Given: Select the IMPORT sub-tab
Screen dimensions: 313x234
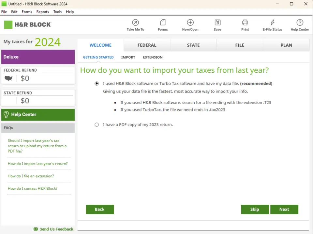Looking at the screenshot, I should 128,57.
